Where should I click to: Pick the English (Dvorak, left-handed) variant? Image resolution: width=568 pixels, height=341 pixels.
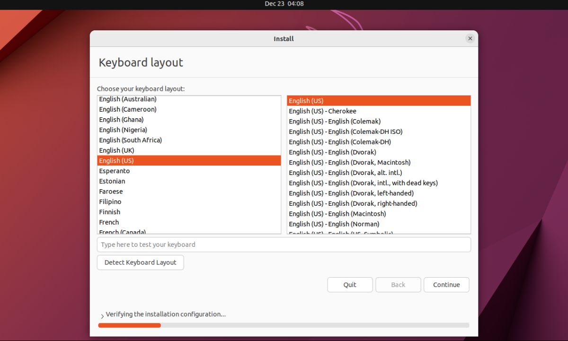(351, 193)
